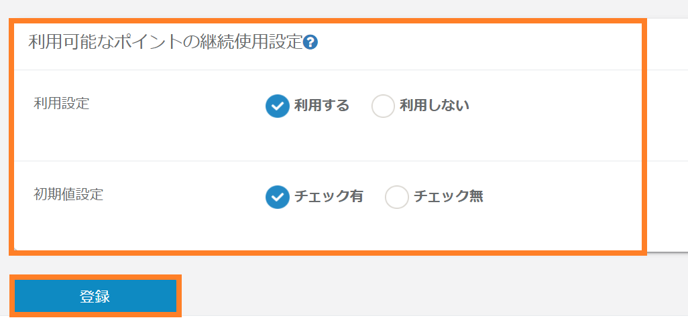Choose the 利用しない option label

click(434, 106)
